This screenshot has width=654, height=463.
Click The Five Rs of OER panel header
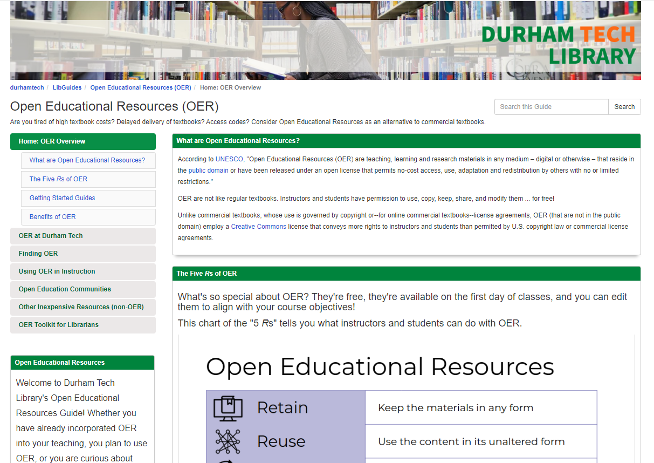[x=407, y=274]
